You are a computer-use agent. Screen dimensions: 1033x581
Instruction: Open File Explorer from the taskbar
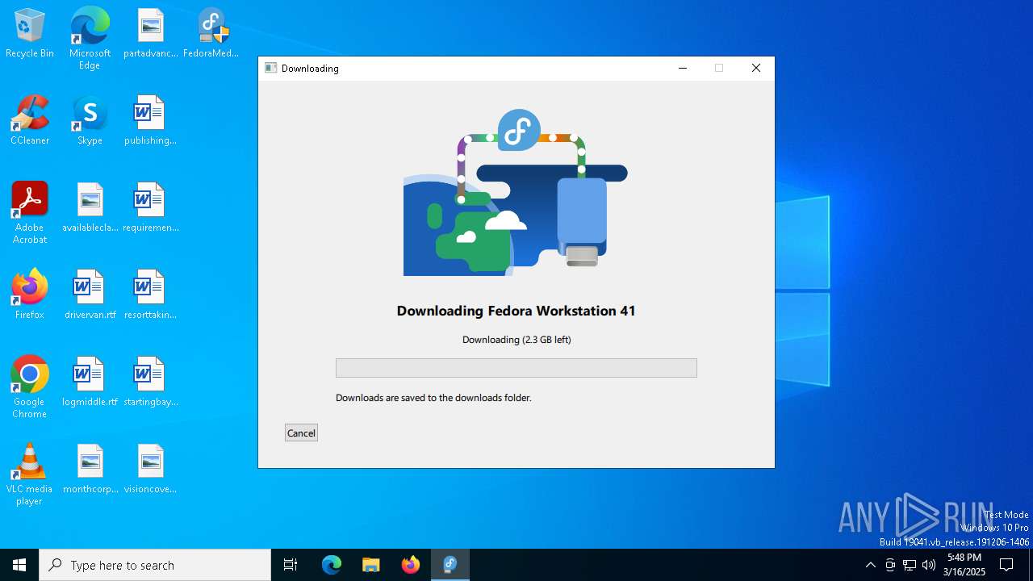tap(371, 565)
